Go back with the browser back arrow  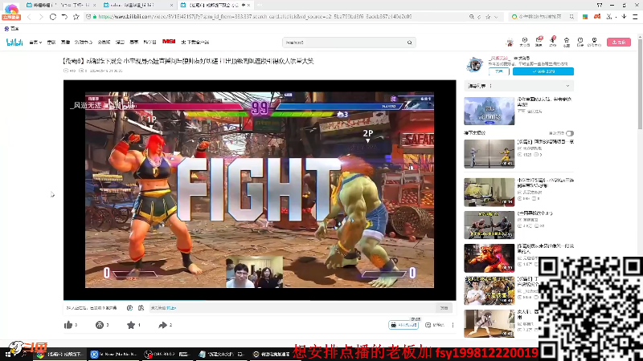point(29,17)
